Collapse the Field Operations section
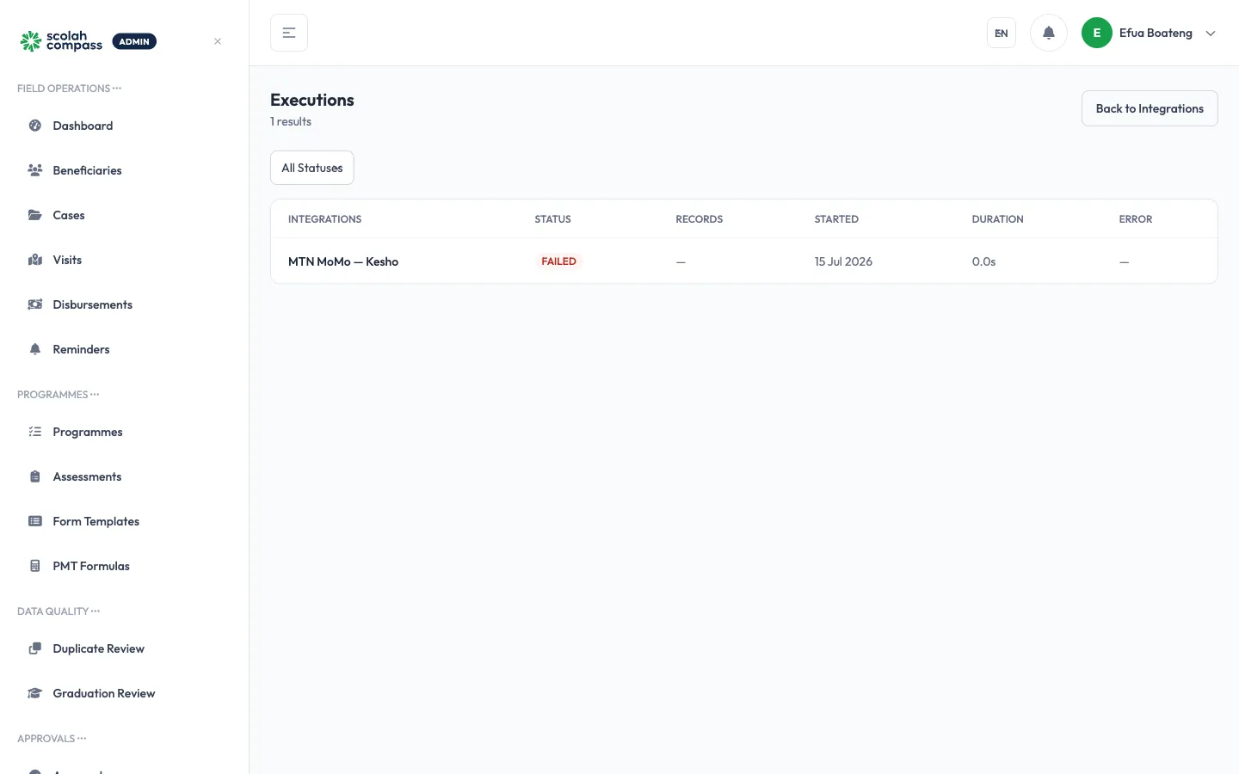1239x774 pixels. click(x=69, y=89)
